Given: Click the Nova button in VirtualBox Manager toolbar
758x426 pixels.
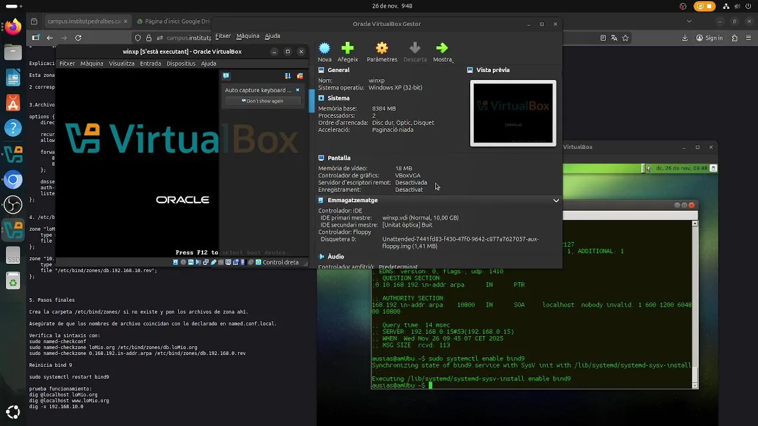Looking at the screenshot, I should (x=325, y=52).
